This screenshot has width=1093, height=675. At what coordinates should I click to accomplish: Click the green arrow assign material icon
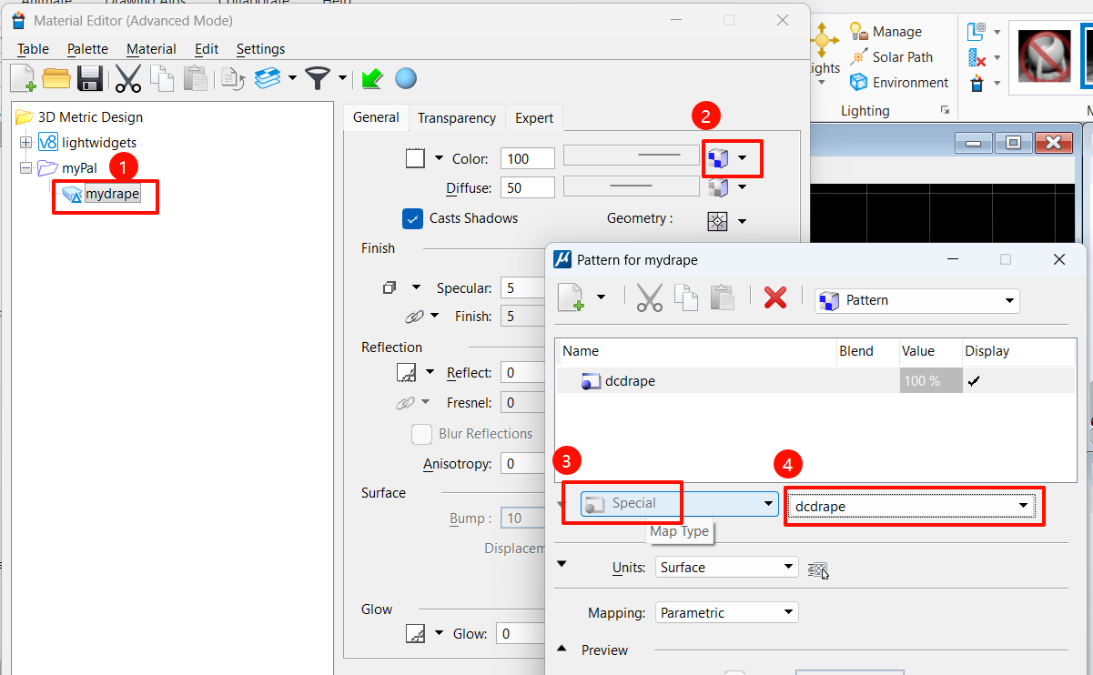(x=371, y=79)
